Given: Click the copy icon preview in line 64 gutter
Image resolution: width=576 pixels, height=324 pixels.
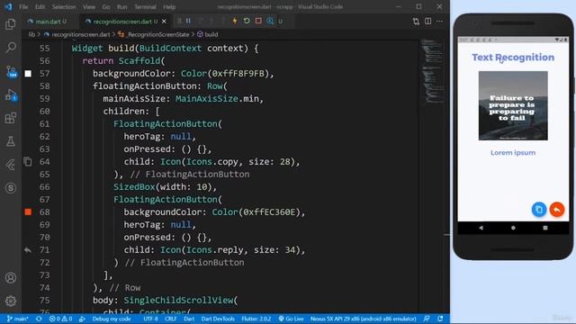Looking at the screenshot, I should click(28, 161).
